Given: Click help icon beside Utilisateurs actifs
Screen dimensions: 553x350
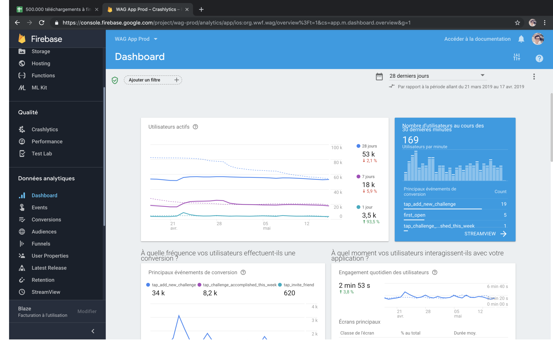Looking at the screenshot, I should coord(195,127).
